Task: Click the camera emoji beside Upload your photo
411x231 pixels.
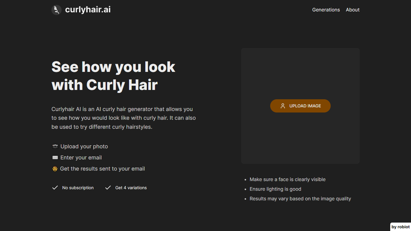Action: pyautogui.click(x=55, y=146)
